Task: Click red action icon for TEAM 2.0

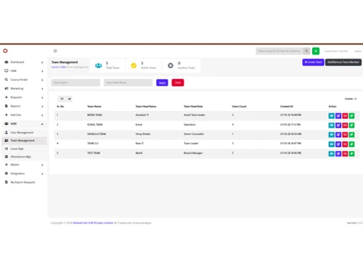Action: [345, 144]
